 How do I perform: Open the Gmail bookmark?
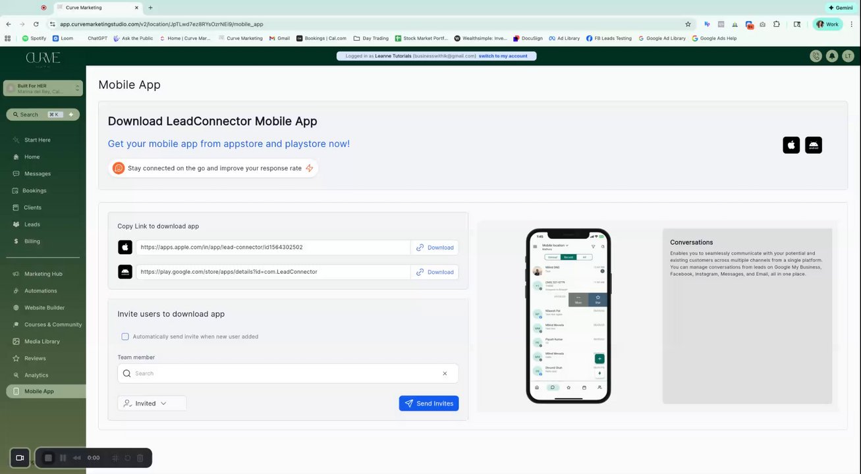click(x=279, y=38)
